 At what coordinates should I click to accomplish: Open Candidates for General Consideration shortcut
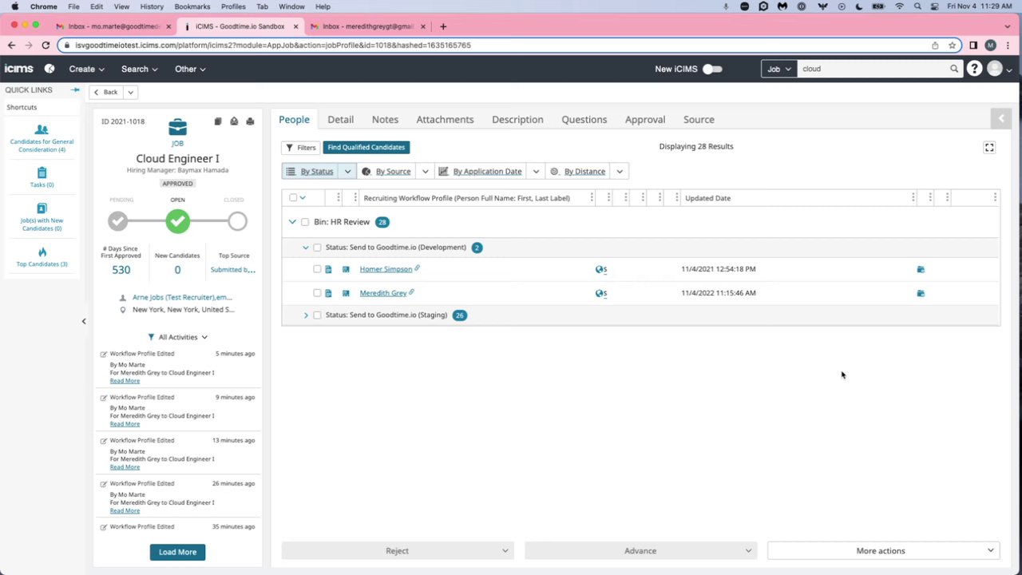pyautogui.click(x=42, y=137)
